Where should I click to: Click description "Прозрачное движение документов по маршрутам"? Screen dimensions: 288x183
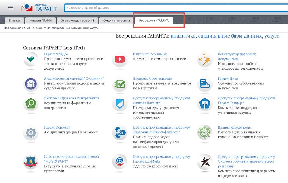point(162,86)
